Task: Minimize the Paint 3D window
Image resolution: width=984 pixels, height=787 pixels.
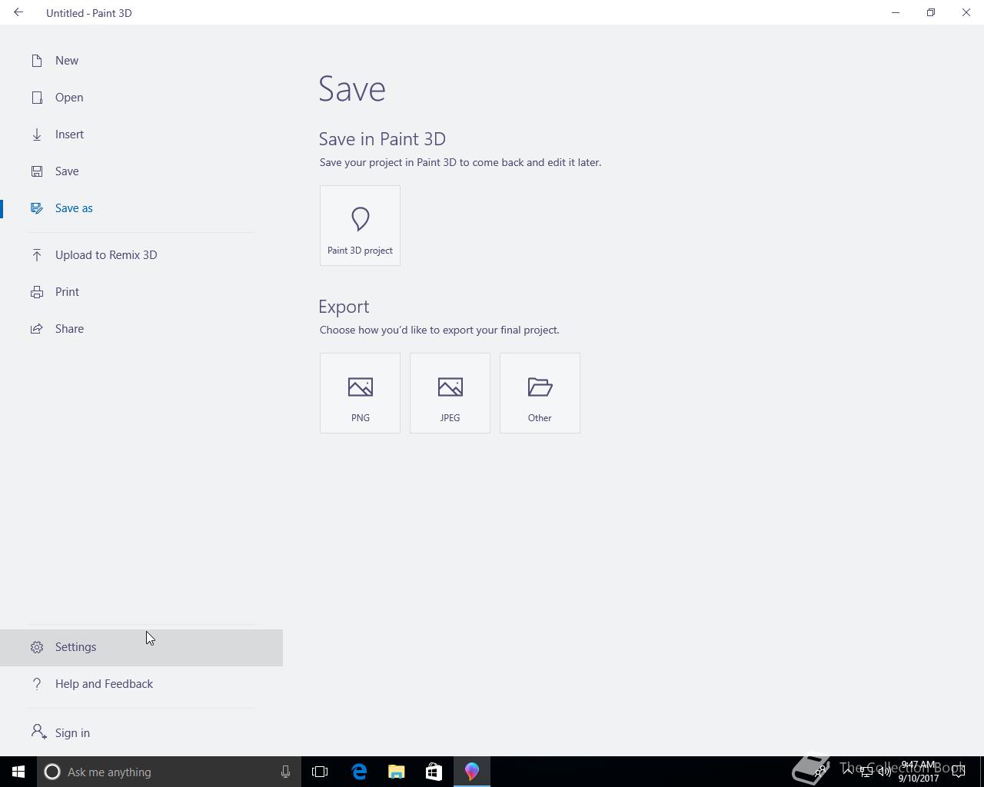Action: click(x=896, y=12)
